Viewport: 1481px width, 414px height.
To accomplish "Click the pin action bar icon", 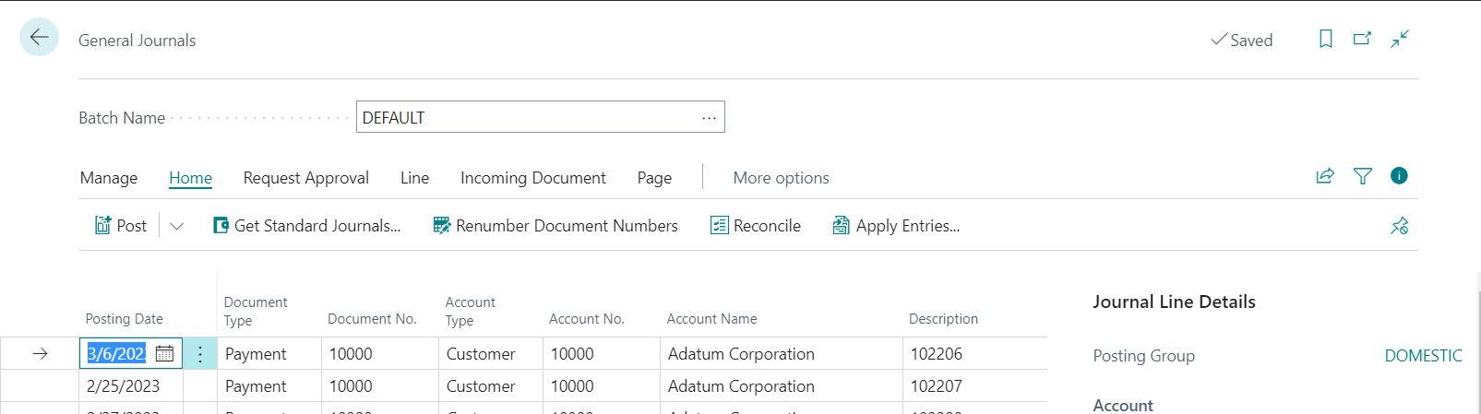I will [x=1399, y=226].
